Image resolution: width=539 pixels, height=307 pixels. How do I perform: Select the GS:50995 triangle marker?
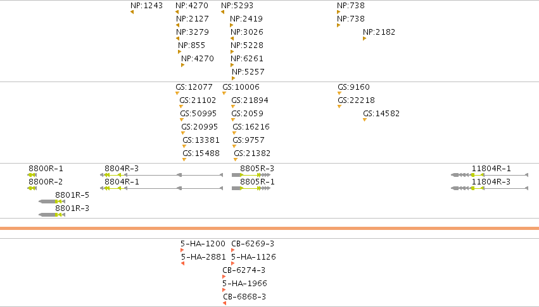coord(182,120)
